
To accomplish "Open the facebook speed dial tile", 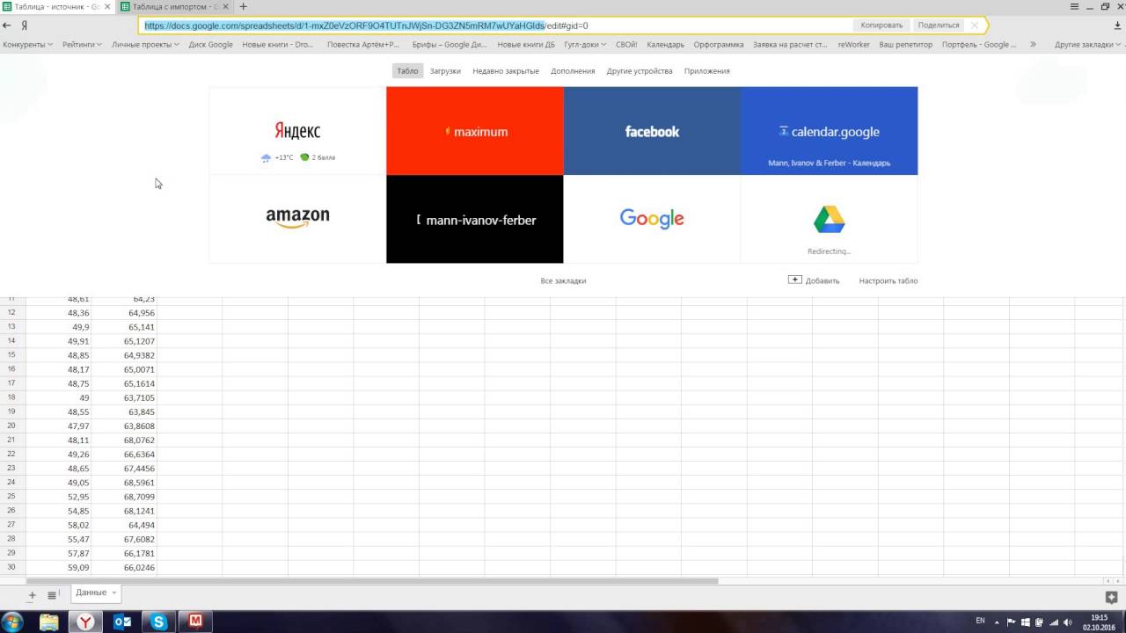I will 652,131.
